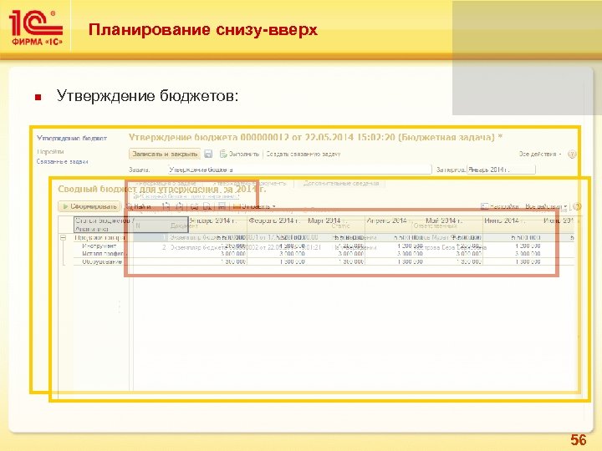Click Оборудование value under Июнь 2014
This screenshot has width=602, height=451.
pos(528,261)
